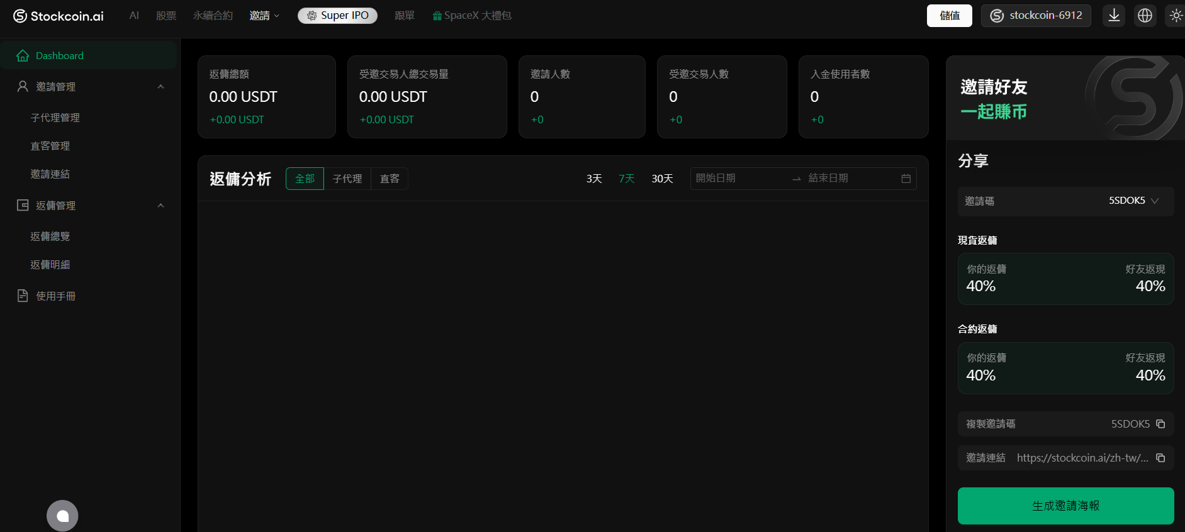Click the 返傭總額 stats card

click(267, 97)
